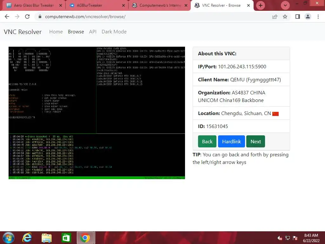
Task: Open the tab search chevron
Action: 285,5
